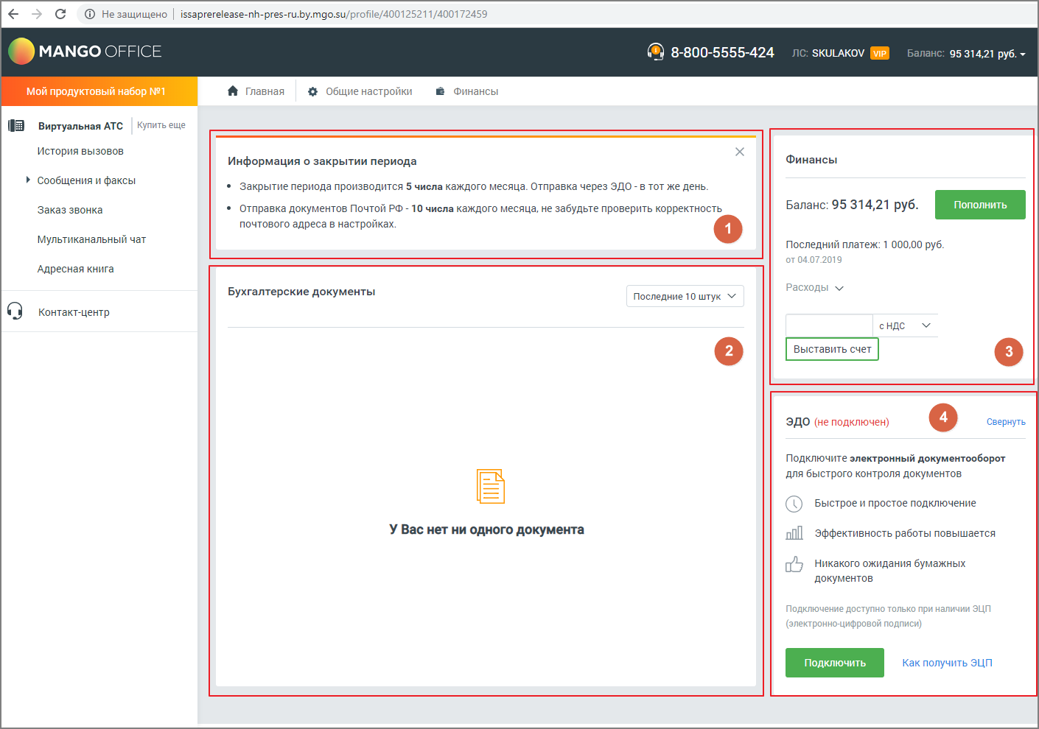Viewport: 1039px width, 729px height.
Task: Click Выставить счет button
Action: coord(832,349)
